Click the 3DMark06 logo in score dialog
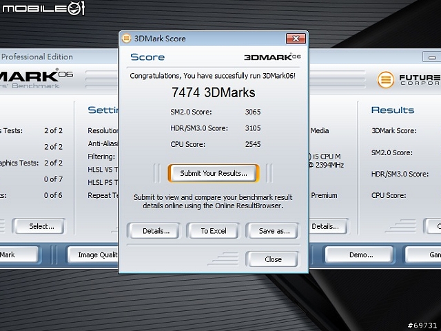This screenshot has height=331, width=441. (x=272, y=57)
